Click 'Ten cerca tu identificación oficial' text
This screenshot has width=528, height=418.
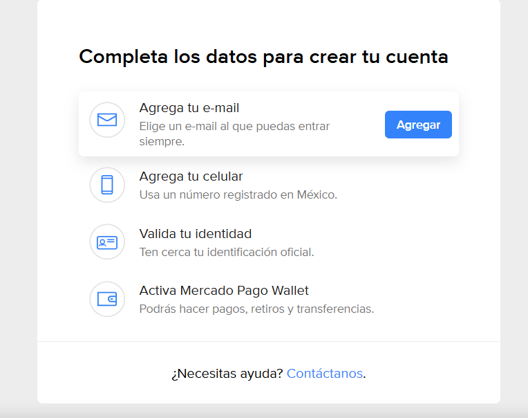[227, 252]
